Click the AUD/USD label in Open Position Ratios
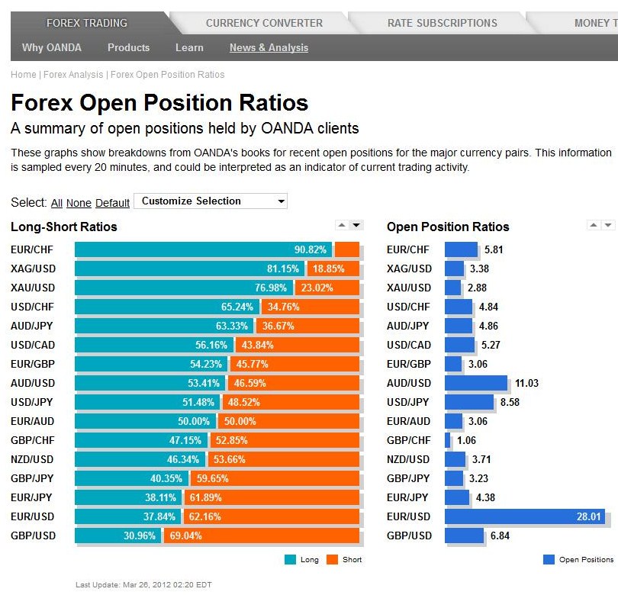Screen dimensions: 618x595 (409, 383)
